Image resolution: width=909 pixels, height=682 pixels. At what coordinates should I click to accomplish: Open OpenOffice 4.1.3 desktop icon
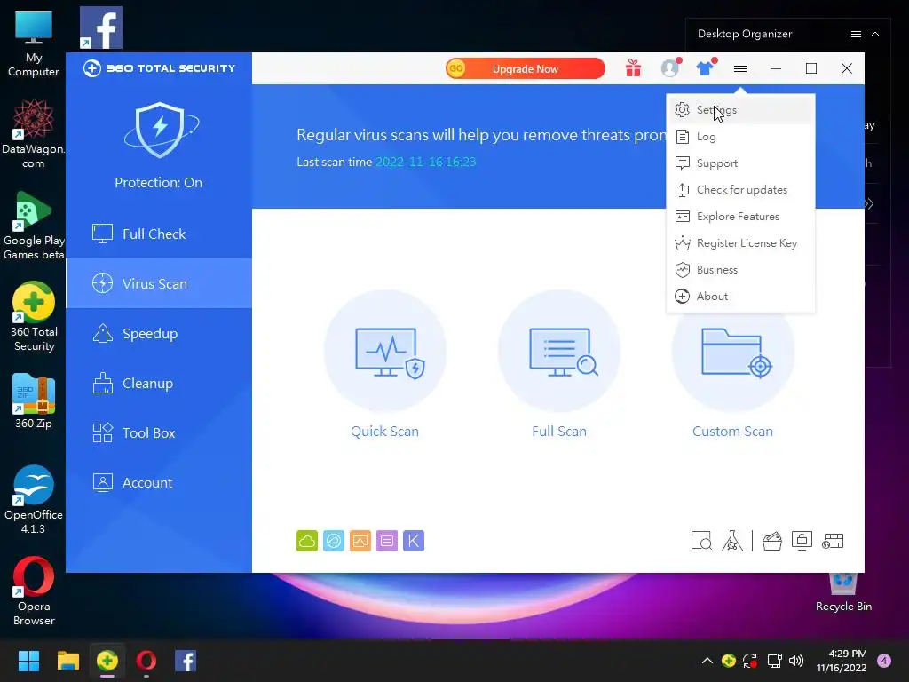(x=34, y=499)
